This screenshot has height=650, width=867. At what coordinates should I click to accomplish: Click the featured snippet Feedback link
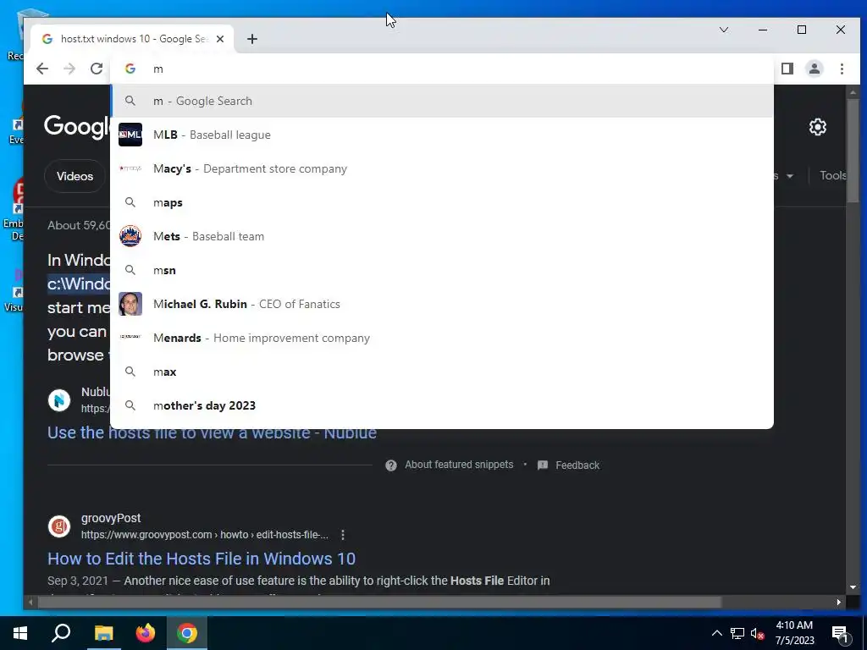tap(577, 465)
